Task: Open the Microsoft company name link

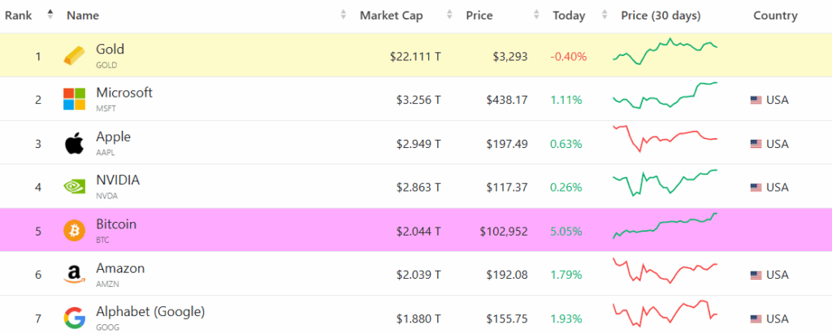Action: 124,93
